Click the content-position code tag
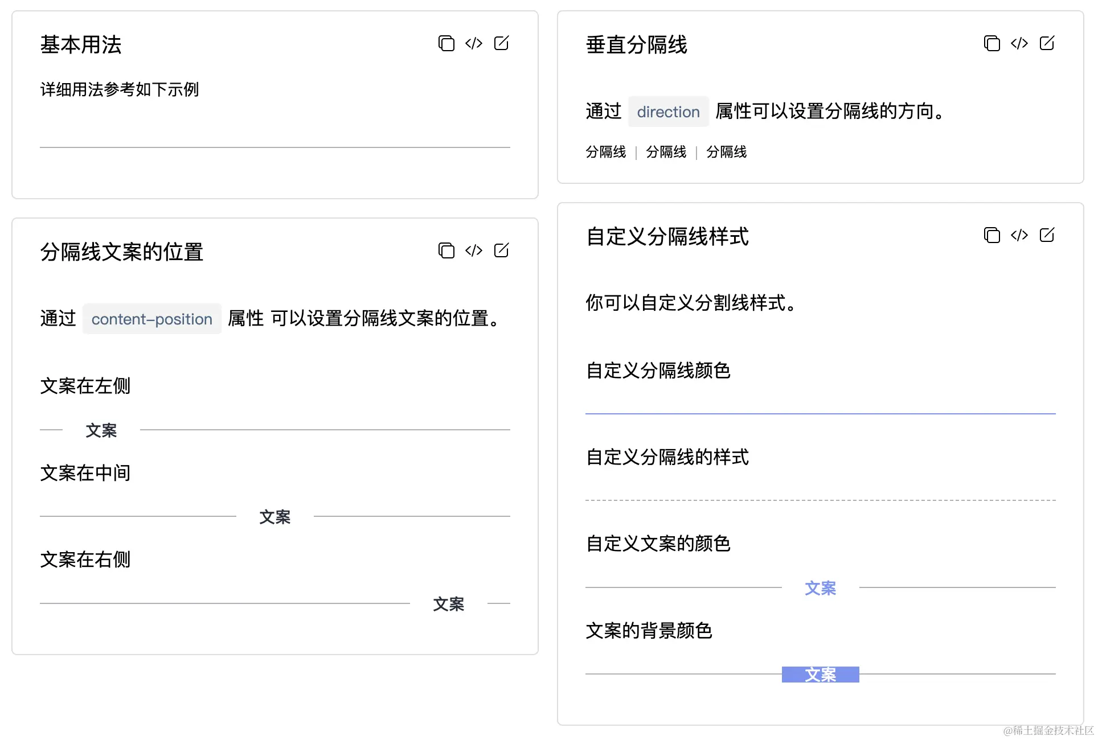 coord(151,319)
